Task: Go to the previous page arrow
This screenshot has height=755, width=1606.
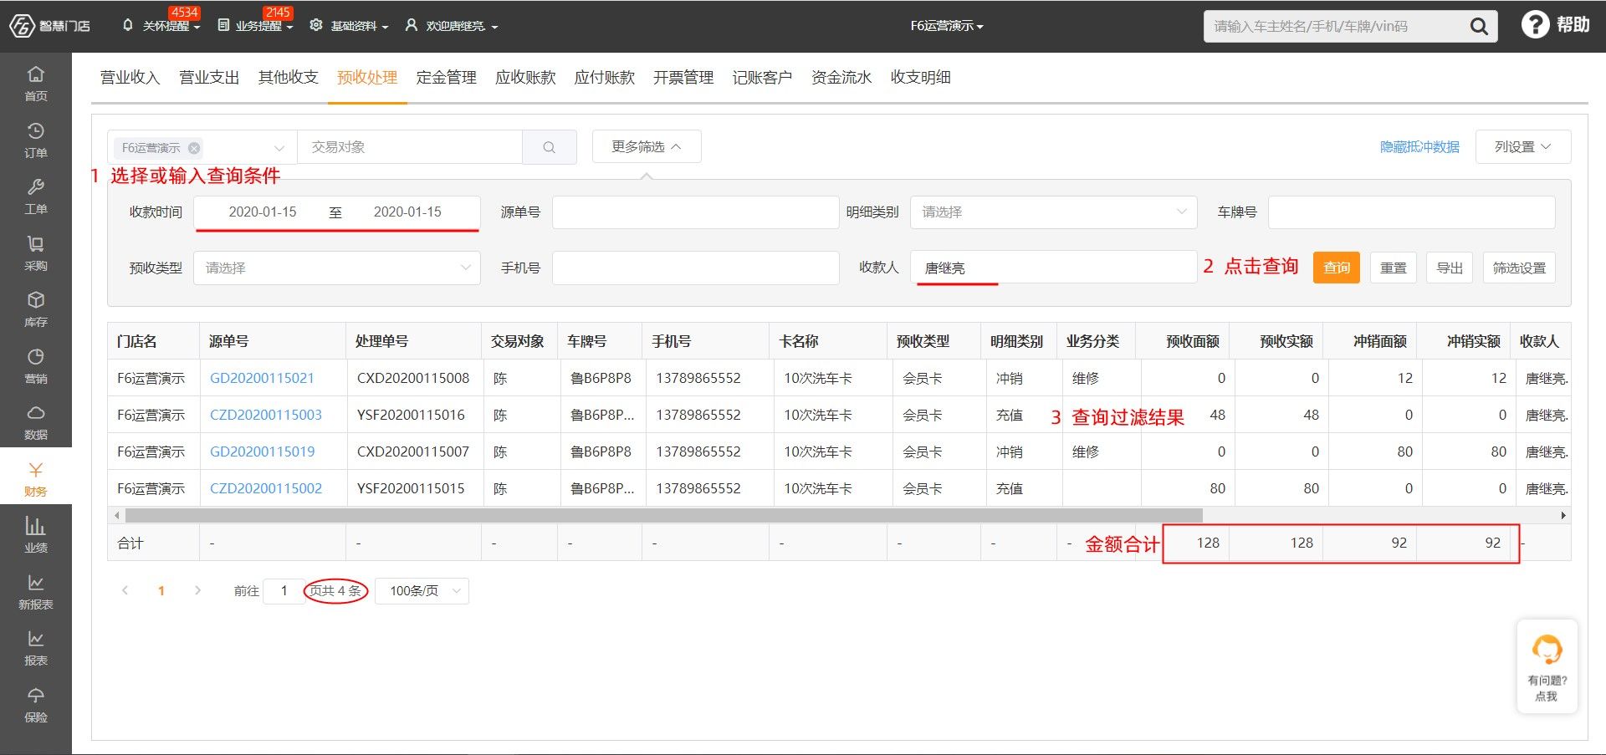Action: coord(125,590)
